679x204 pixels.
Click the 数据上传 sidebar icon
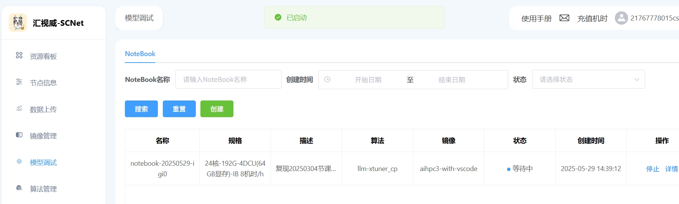point(19,108)
